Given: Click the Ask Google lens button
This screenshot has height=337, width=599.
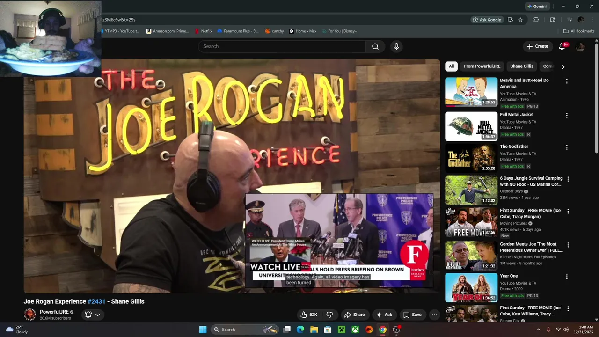Looking at the screenshot, I should coord(487,20).
